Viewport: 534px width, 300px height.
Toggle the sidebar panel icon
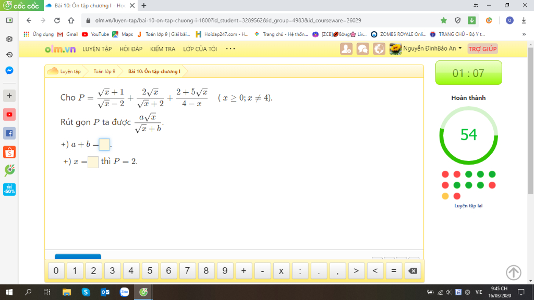tap(9, 20)
